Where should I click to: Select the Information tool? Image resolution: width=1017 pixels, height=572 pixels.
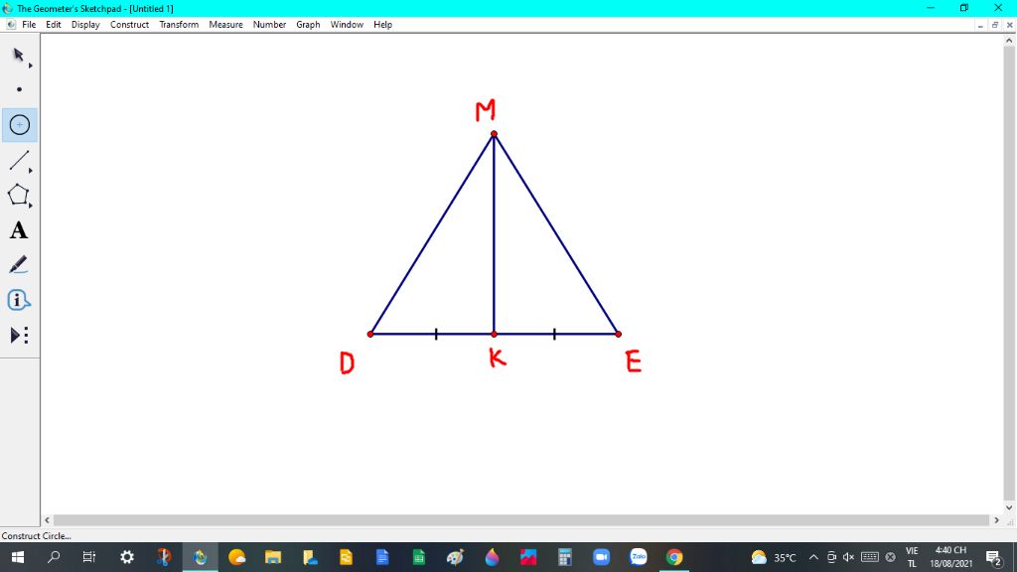pyautogui.click(x=19, y=300)
